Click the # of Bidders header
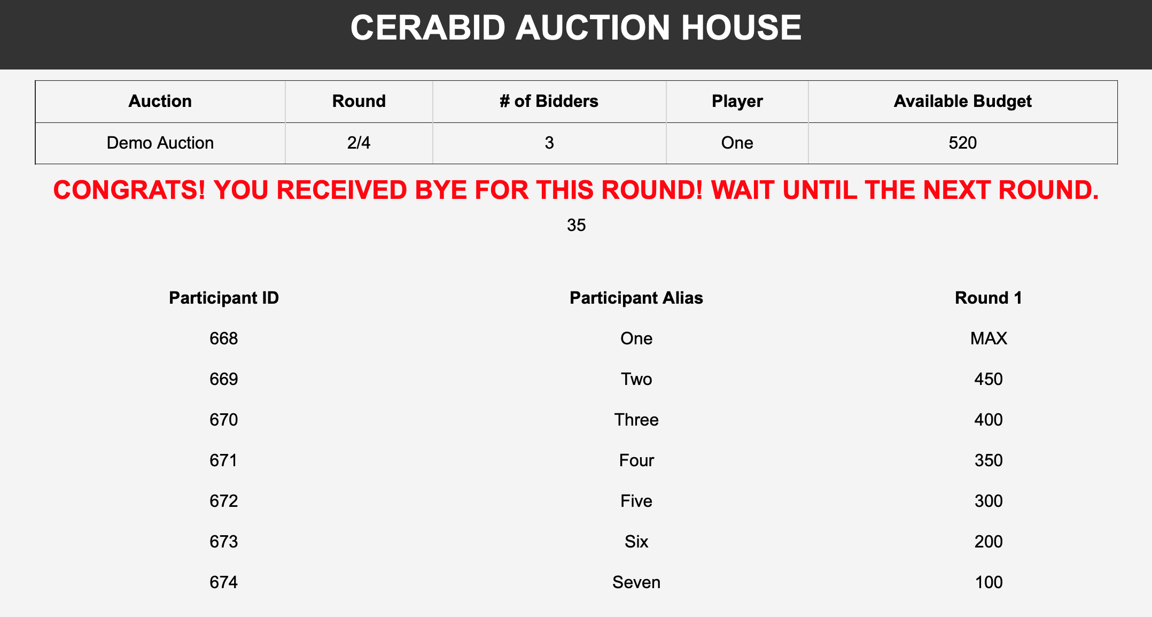Viewport: 1152px width, 617px height. (x=549, y=101)
